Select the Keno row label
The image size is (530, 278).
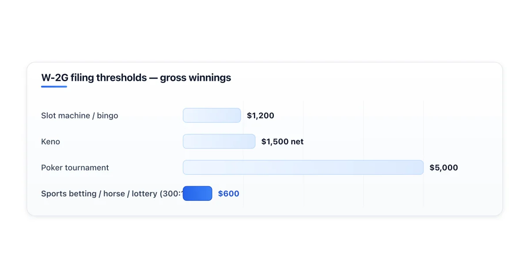point(50,142)
